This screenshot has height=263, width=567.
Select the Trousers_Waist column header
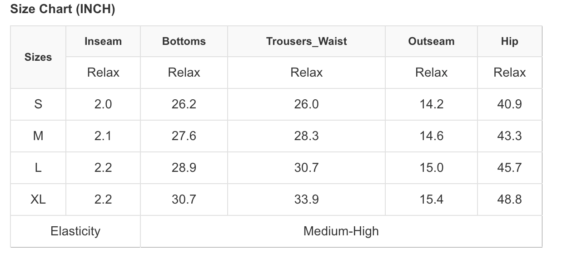(307, 41)
